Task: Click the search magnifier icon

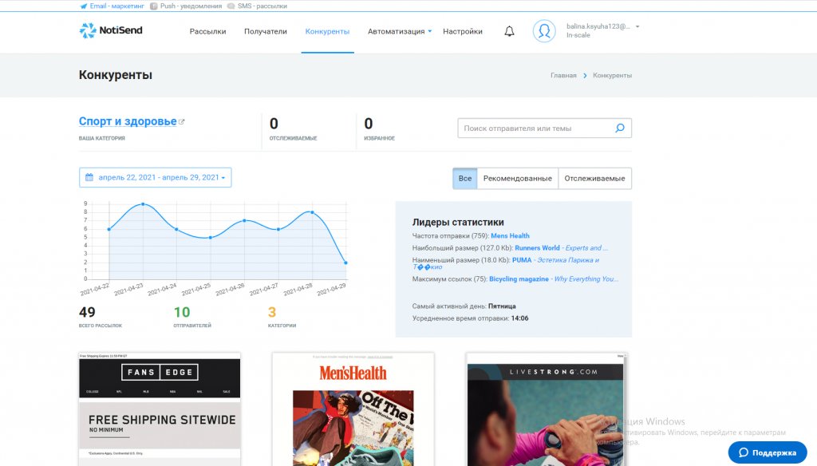Action: pyautogui.click(x=620, y=128)
